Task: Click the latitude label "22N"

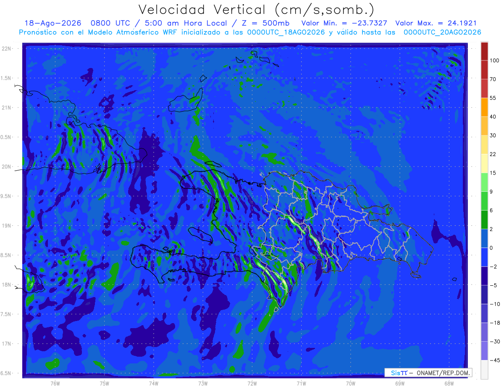Action: (6, 49)
